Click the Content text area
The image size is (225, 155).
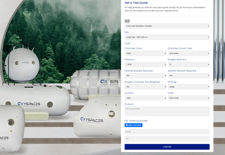click(167, 111)
